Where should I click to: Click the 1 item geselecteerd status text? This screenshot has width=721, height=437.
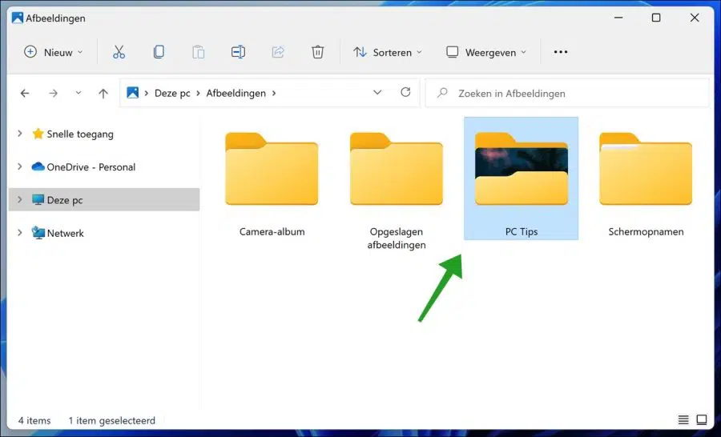(x=111, y=420)
